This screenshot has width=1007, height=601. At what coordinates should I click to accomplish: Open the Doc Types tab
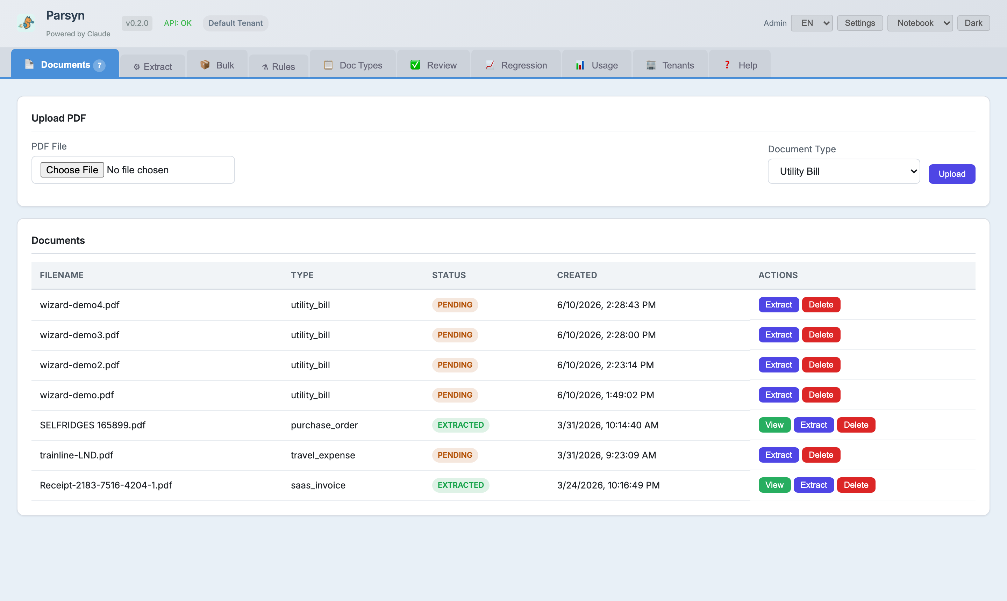[352, 64]
